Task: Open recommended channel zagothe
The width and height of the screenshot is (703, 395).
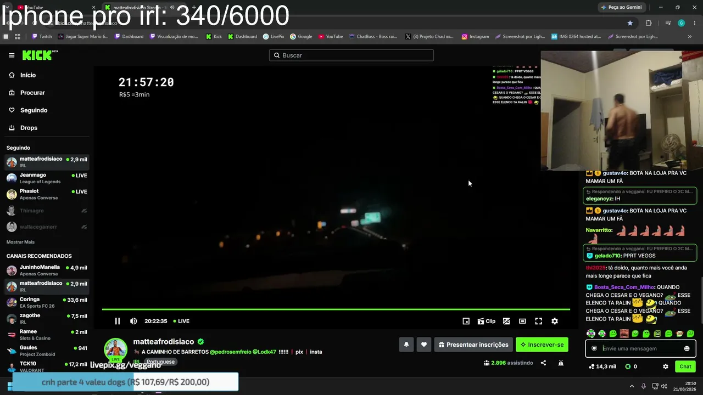Action: (47, 318)
